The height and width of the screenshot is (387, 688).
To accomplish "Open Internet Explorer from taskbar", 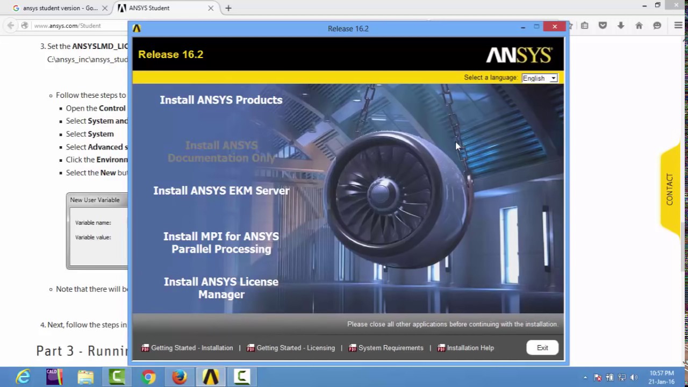I will pyautogui.click(x=23, y=377).
